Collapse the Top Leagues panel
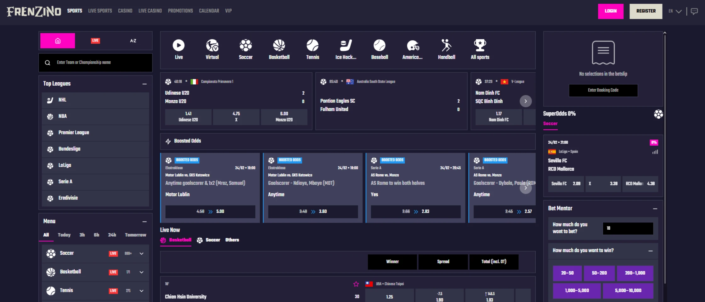 pyautogui.click(x=144, y=84)
